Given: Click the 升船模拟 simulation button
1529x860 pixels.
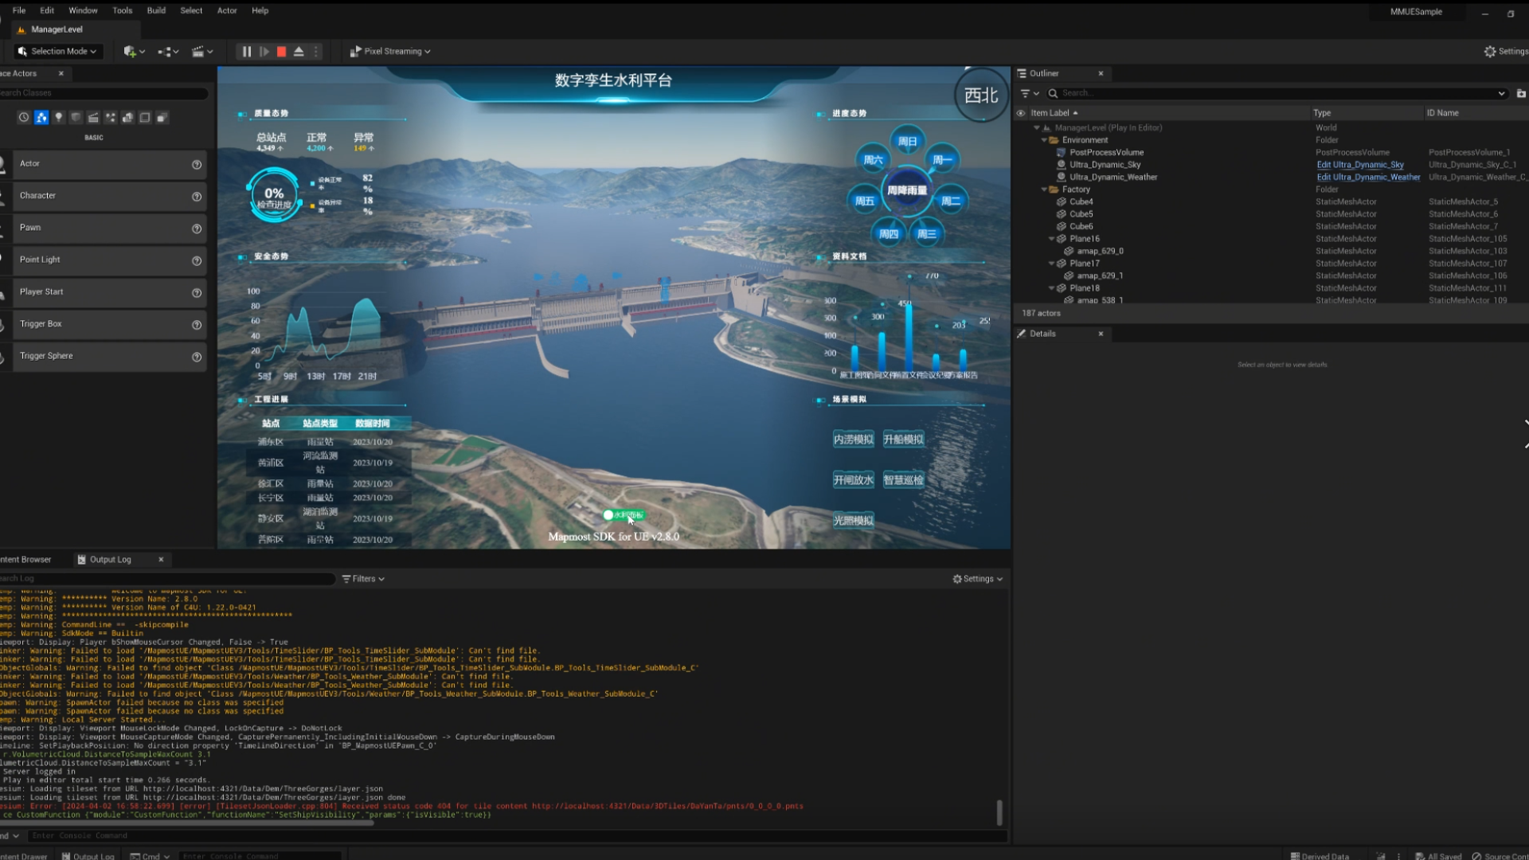Looking at the screenshot, I should (904, 440).
